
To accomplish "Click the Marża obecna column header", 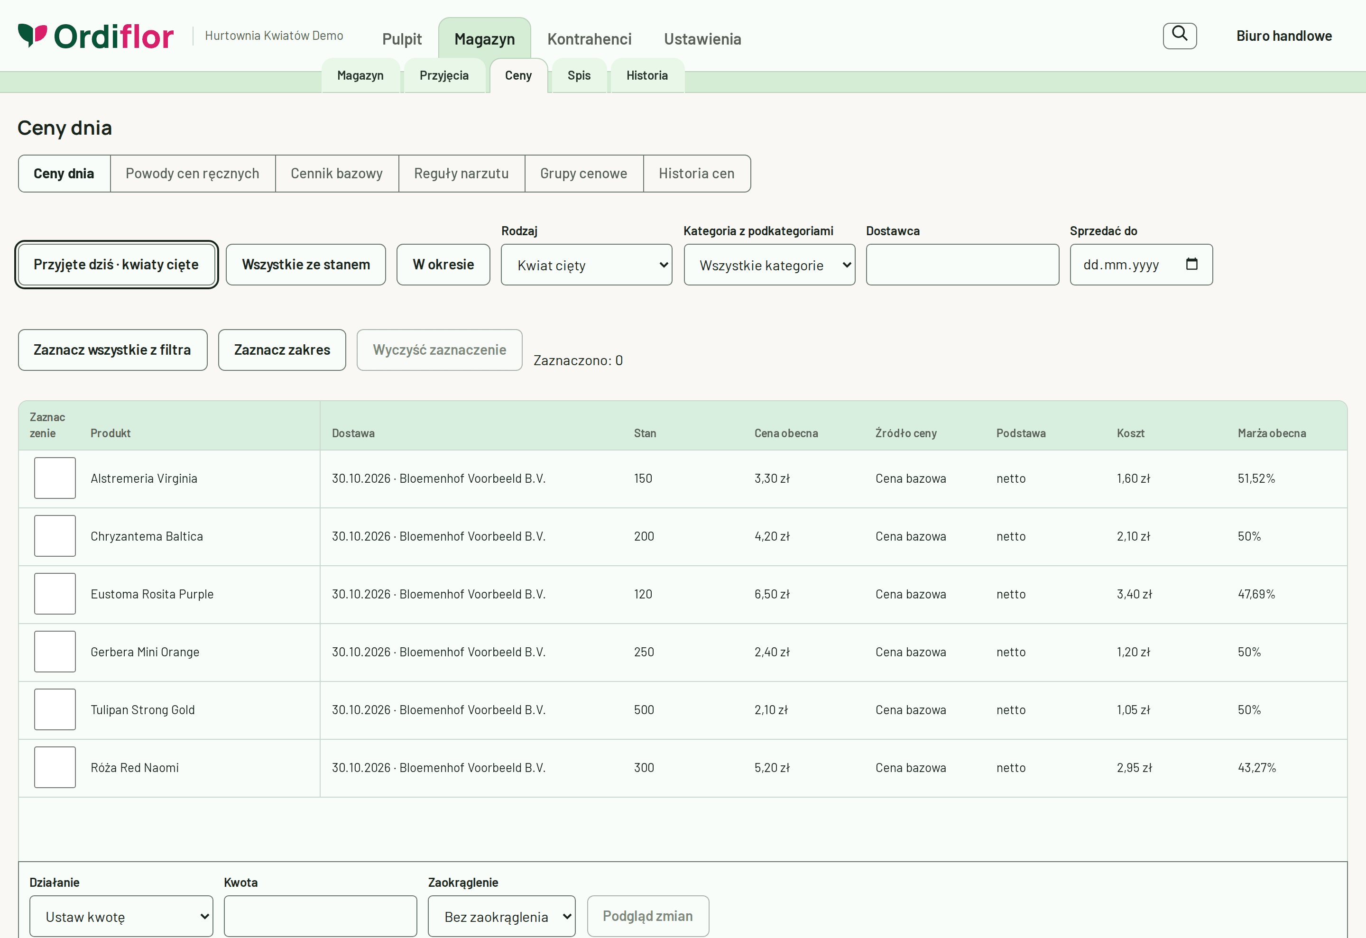I will 1272,433.
